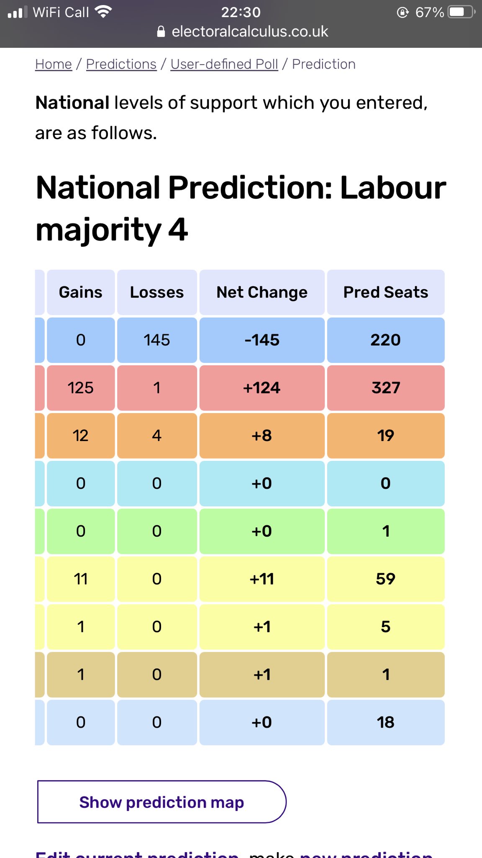Tap the electoralcalculus.co.uk address bar
This screenshot has width=482, height=858.
pyautogui.click(x=249, y=31)
